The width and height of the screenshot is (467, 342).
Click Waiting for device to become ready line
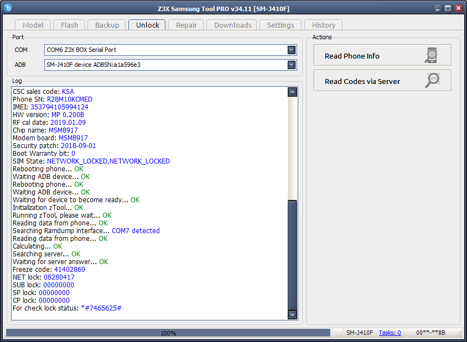click(x=76, y=200)
